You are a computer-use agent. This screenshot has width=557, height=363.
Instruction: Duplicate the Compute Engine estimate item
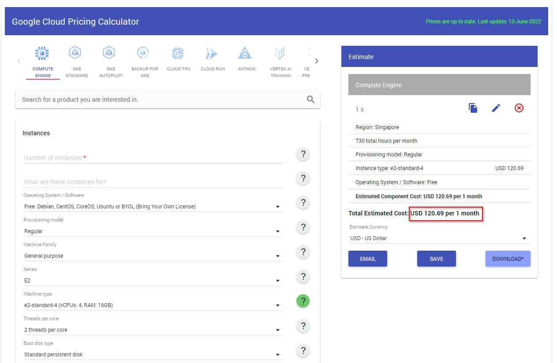click(x=473, y=108)
